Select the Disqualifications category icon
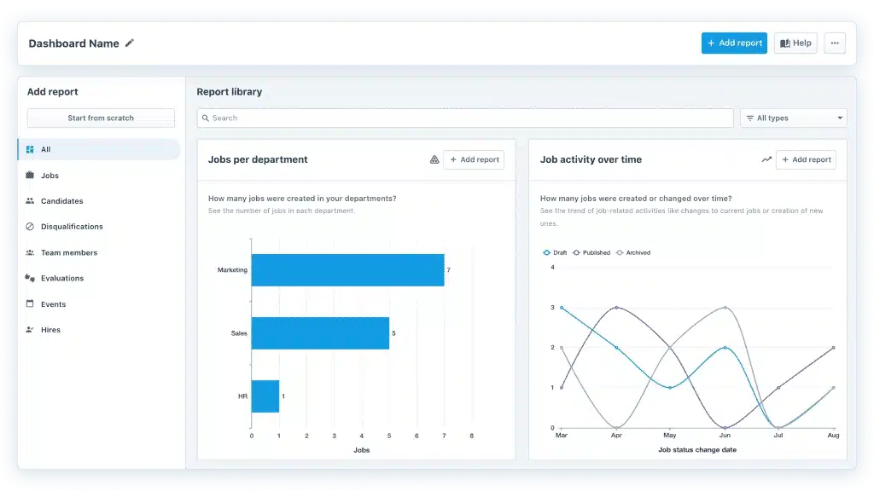The height and width of the screenshot is (491, 874). coord(30,227)
